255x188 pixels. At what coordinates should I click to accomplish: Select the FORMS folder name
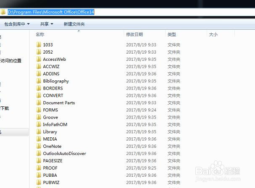click(x=50, y=110)
